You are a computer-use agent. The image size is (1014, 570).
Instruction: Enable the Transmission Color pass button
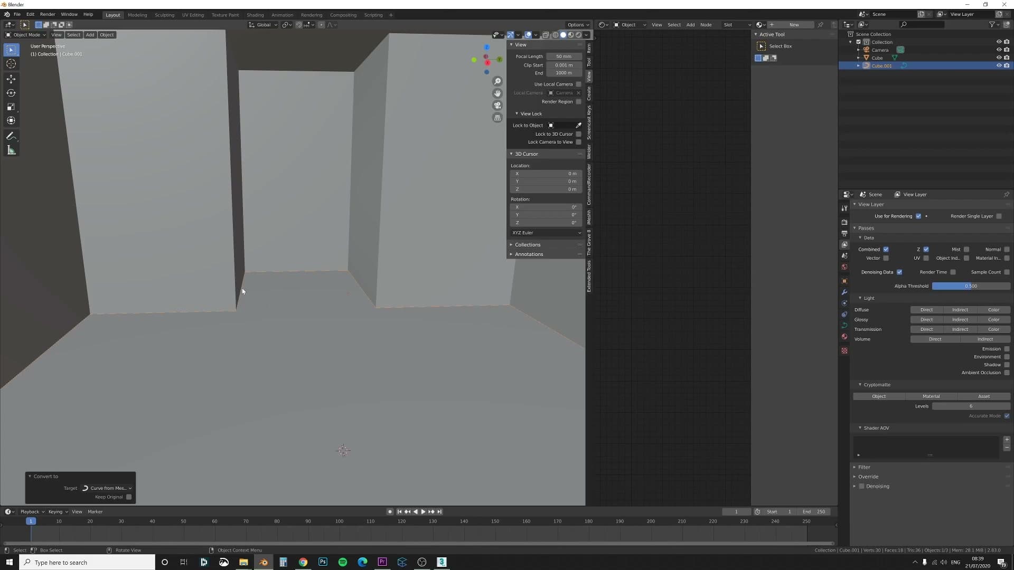993,329
